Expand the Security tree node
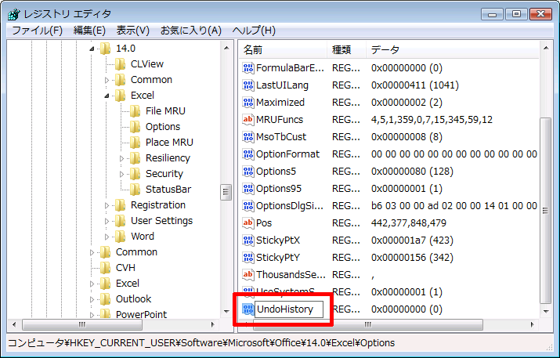Screen dimensions: 560x358 121,174
